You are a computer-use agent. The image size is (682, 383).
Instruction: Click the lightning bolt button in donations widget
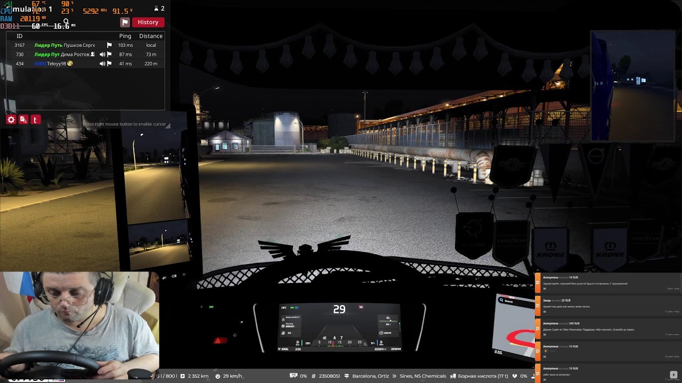point(673,375)
